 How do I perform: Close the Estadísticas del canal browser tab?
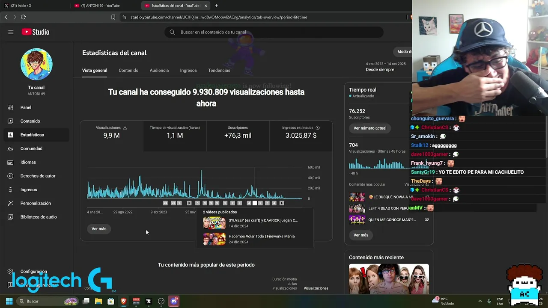[205, 6]
